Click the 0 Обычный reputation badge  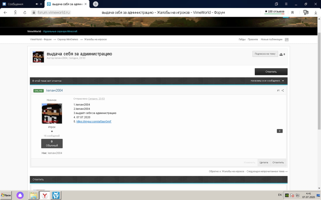(52, 143)
